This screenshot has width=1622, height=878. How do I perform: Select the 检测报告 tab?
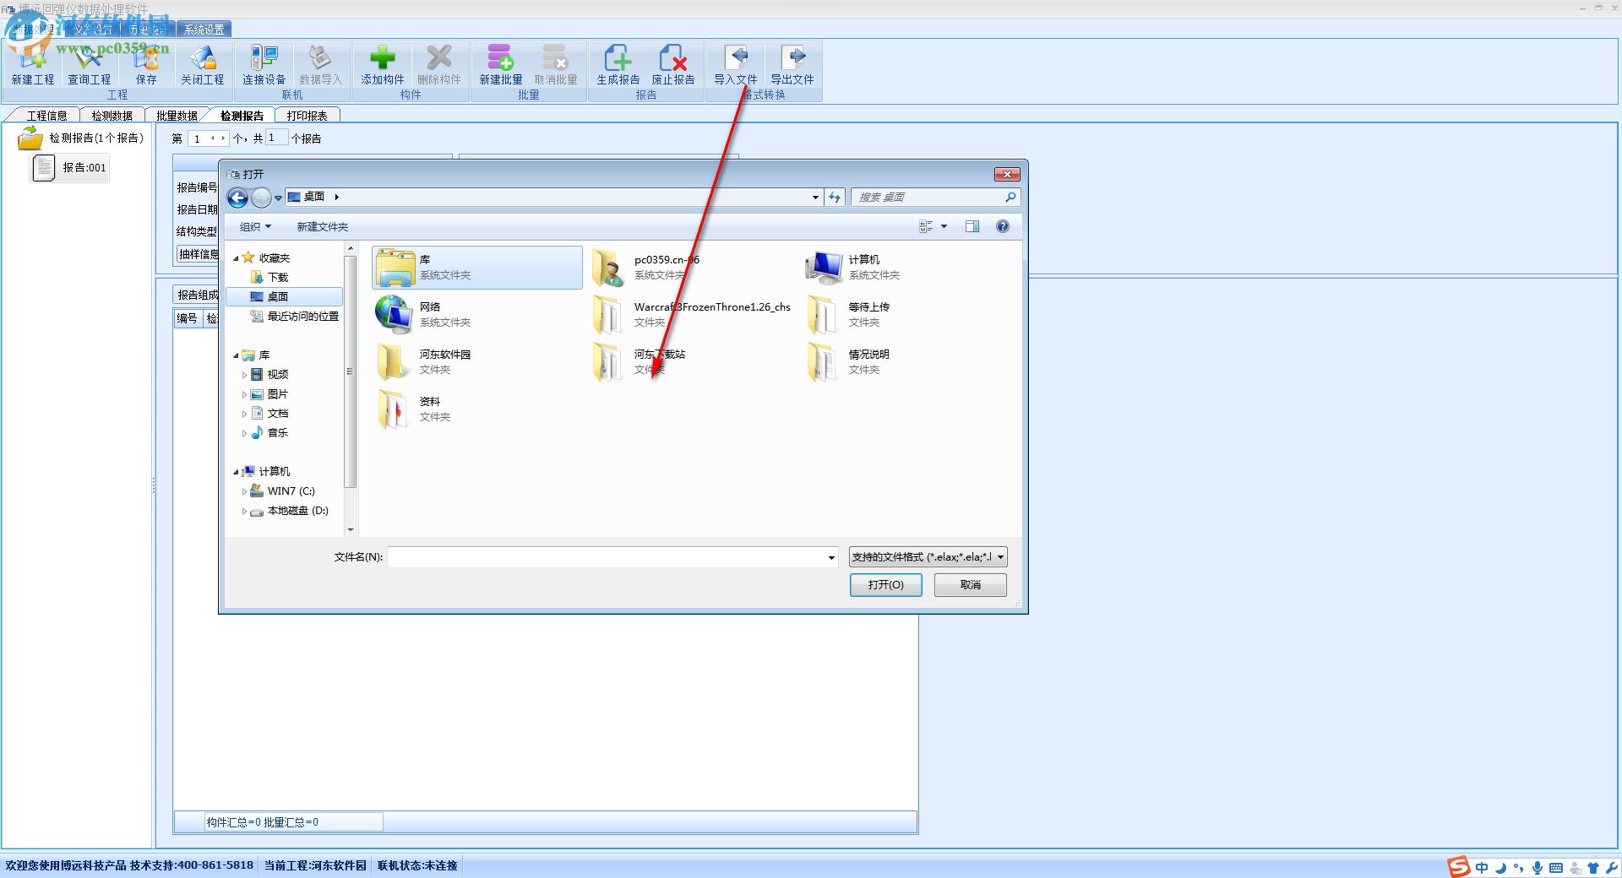point(242,116)
